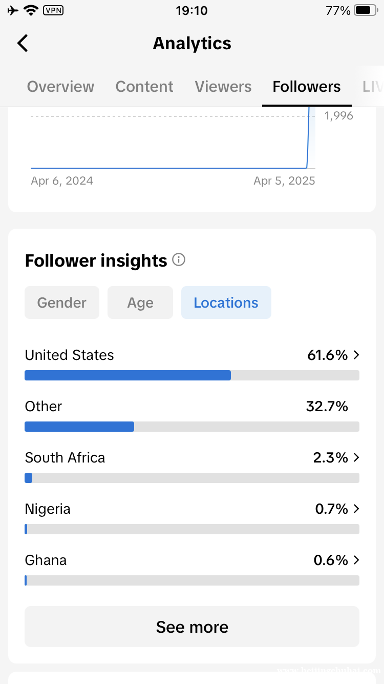The image size is (384, 684).
Task: Tap the See more button
Action: (x=192, y=627)
